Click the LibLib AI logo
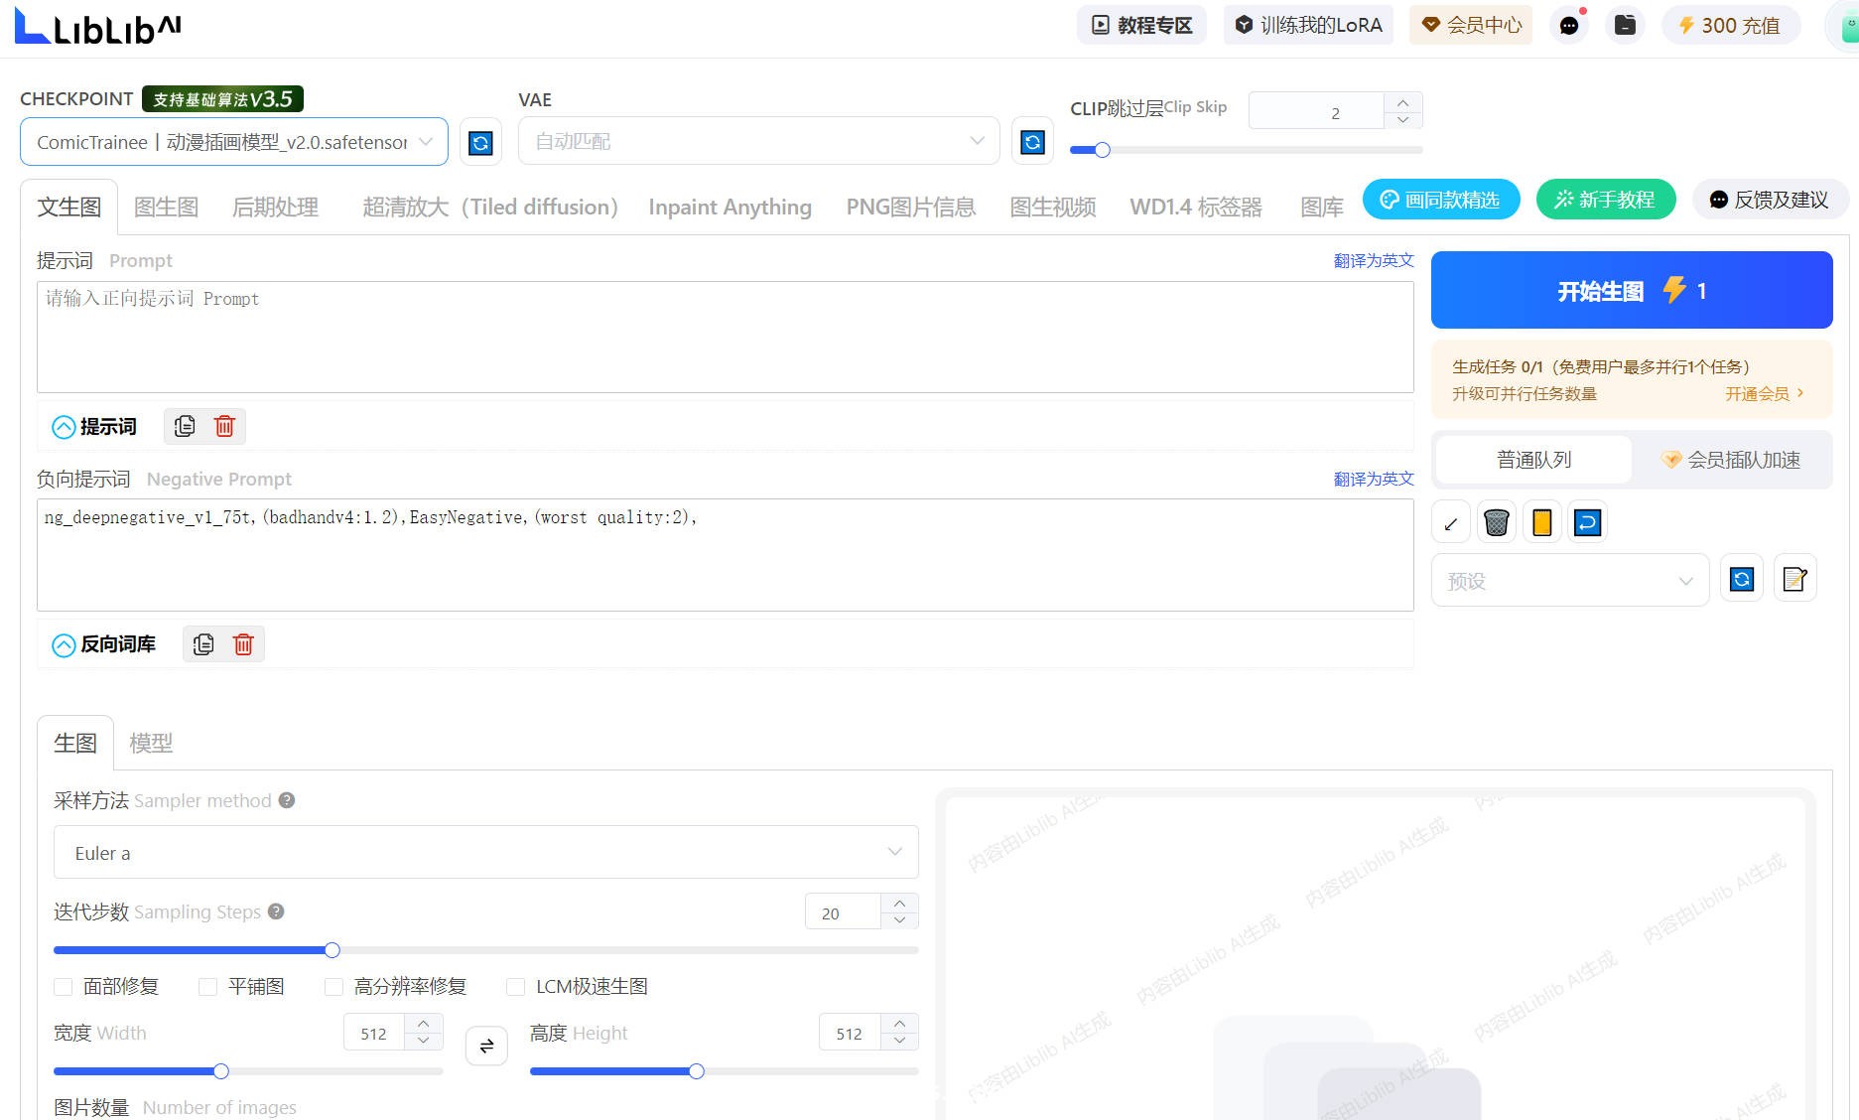 [x=98, y=27]
